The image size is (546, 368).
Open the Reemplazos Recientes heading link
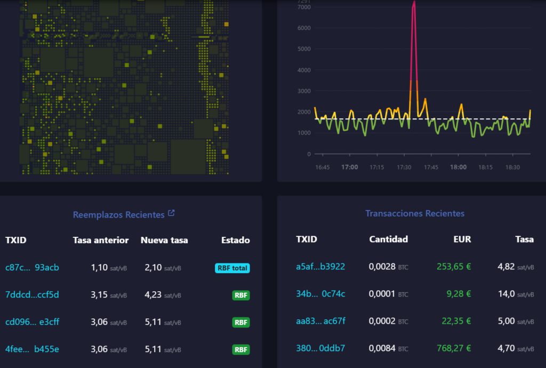[x=118, y=215]
